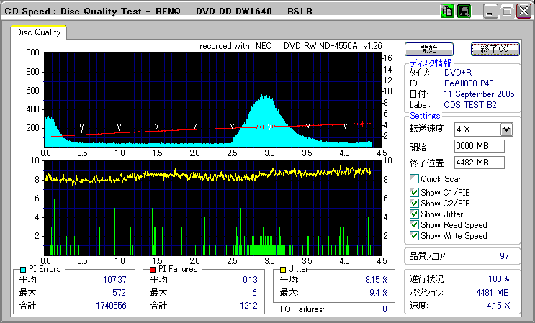The image size is (535, 323).
Task: Click the yellow Jitter legend square
Action: tap(284, 269)
